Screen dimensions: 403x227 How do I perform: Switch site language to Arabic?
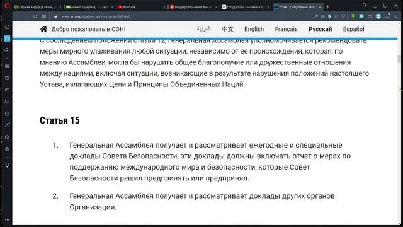(x=204, y=29)
